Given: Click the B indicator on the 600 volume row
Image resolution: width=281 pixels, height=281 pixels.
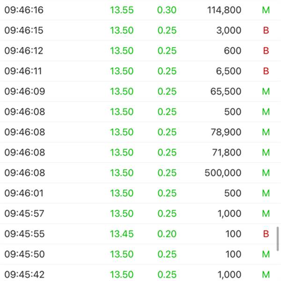Looking at the screenshot, I should pos(266,51).
